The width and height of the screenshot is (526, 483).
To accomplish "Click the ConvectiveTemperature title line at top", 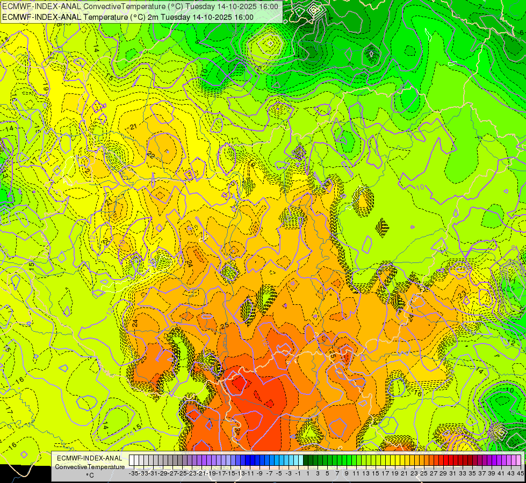I will click(140, 6).
